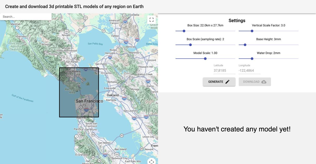Click the dark selection box on the map
Screen dimensions: 316x164
[x=79, y=93]
